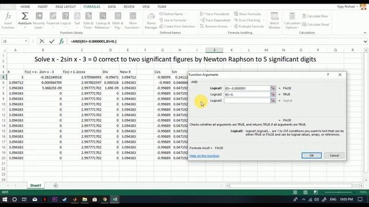Confirm formula with checkmark icon
Screen dimensions: 369x207
point(52,41)
